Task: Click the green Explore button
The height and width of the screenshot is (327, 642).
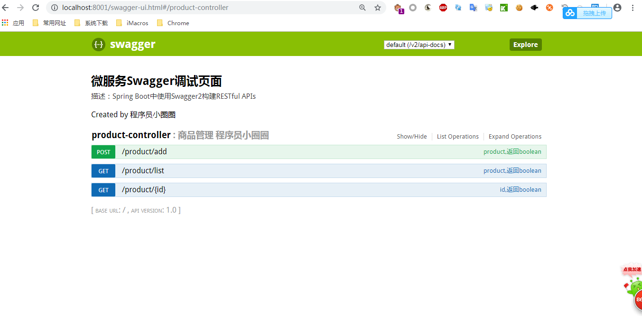Action: pos(526,45)
